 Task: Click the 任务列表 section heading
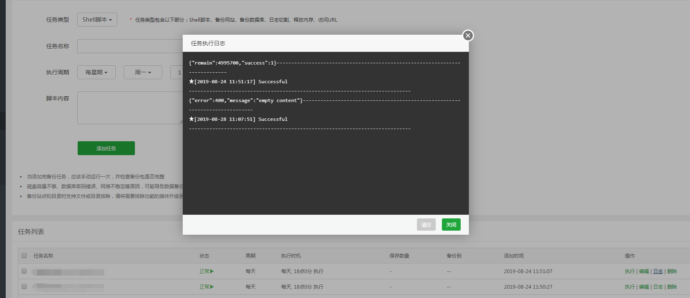tap(31, 231)
